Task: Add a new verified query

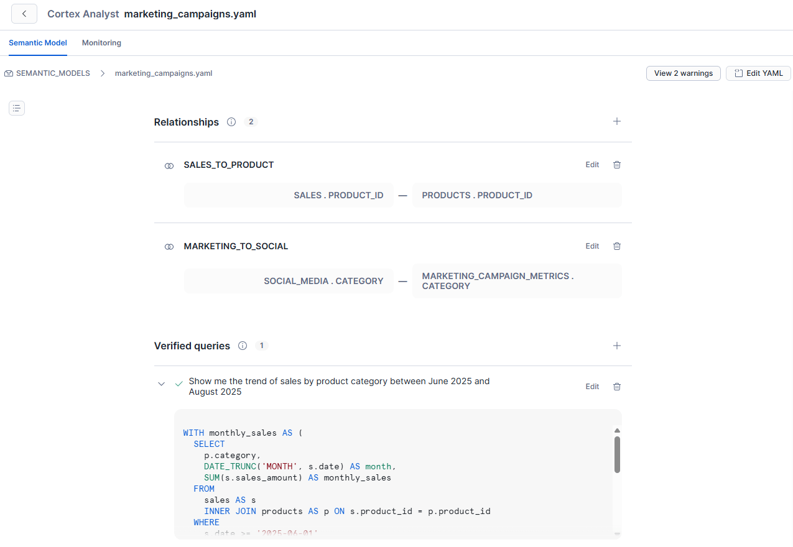Action: coord(616,346)
